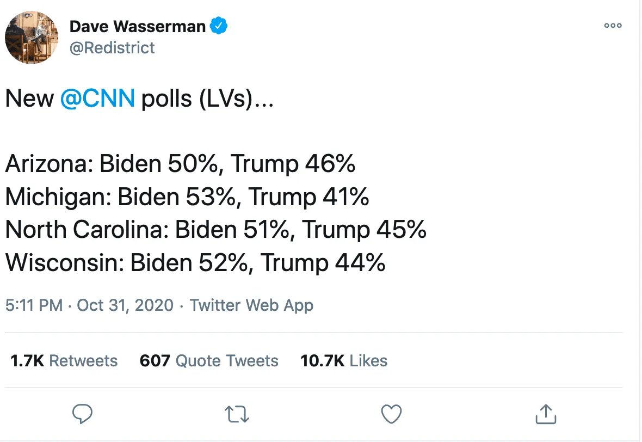Click the Twitter Web App source label
Viewport: 642px width, 442px height.
pos(251,305)
